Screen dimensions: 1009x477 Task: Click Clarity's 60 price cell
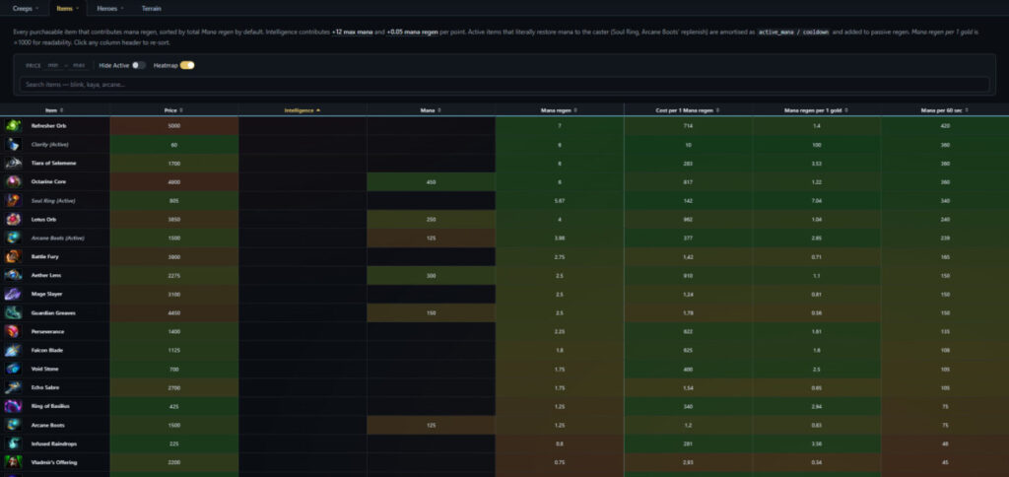pos(173,144)
